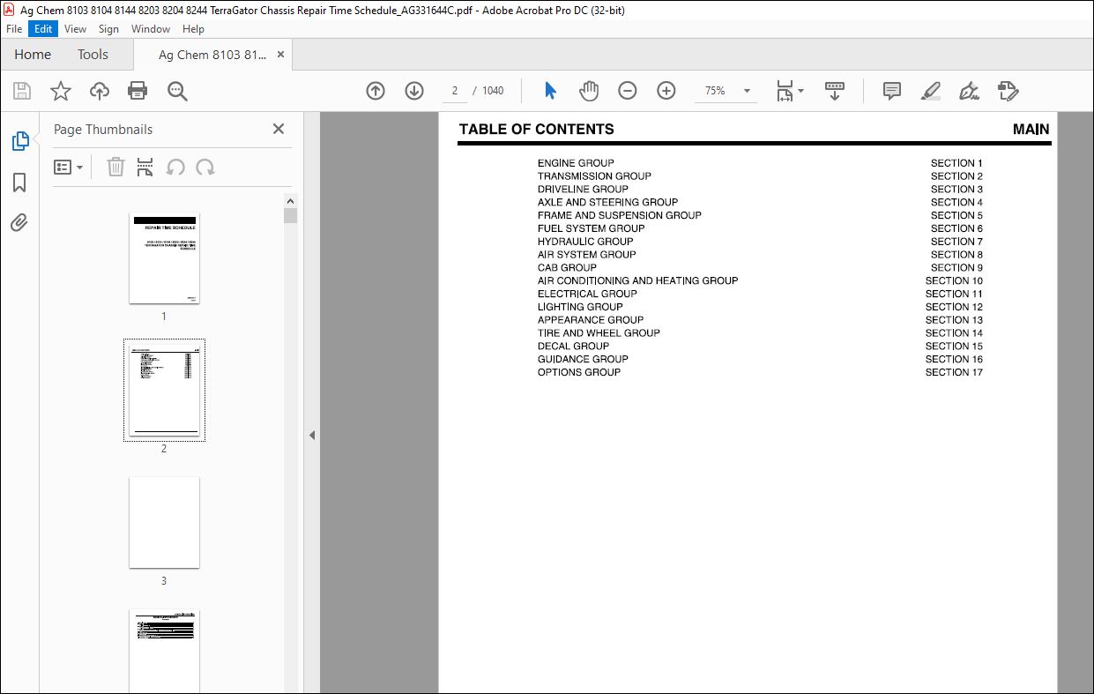Click the thumbnails panel scrollbar handle
The width and height of the screenshot is (1094, 694).
point(291,216)
